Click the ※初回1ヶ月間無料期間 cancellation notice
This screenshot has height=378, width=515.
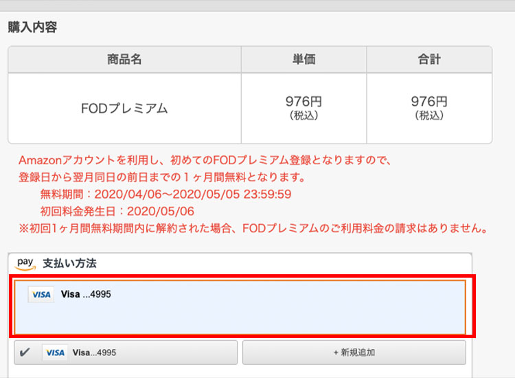point(253,228)
